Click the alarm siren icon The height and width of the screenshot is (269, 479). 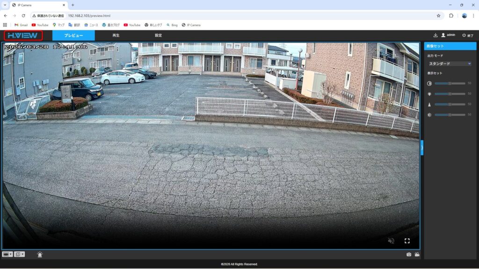[40, 255]
